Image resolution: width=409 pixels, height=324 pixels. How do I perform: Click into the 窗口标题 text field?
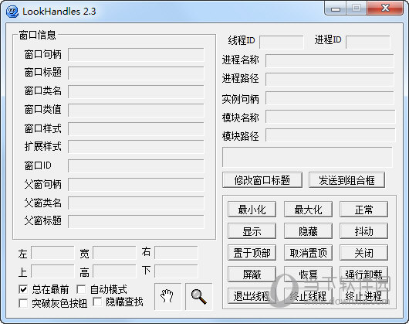(136, 73)
